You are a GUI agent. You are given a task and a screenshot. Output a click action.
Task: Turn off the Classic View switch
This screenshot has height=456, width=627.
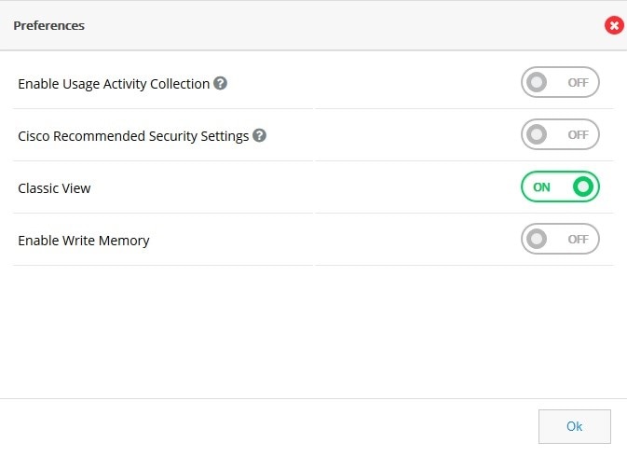(x=560, y=187)
